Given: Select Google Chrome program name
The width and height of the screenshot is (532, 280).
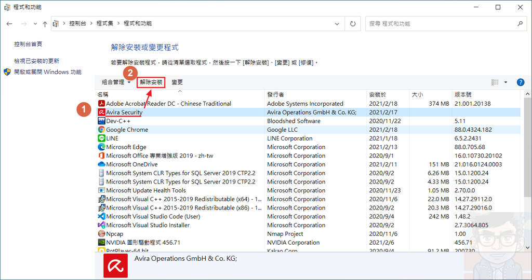Looking at the screenshot, I should click(x=127, y=130).
